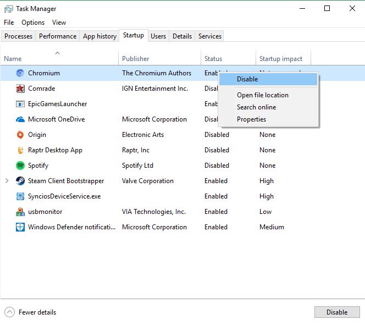
Task: Expand the Steam Client Bootstrapper row
Action: pyautogui.click(x=7, y=181)
